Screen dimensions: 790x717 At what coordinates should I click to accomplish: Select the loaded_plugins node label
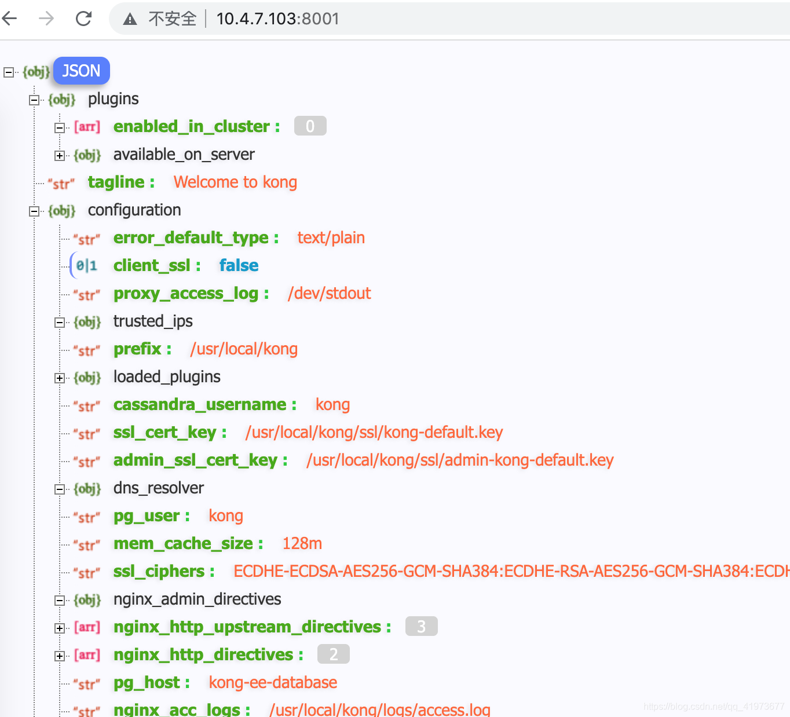pyautogui.click(x=167, y=377)
